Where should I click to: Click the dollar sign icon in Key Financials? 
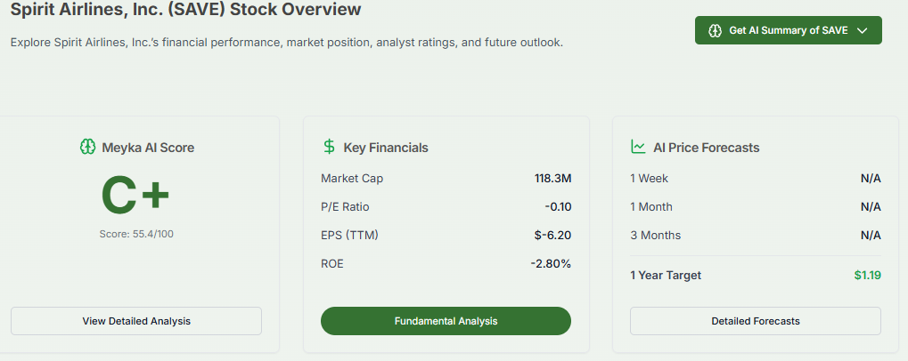tap(329, 148)
